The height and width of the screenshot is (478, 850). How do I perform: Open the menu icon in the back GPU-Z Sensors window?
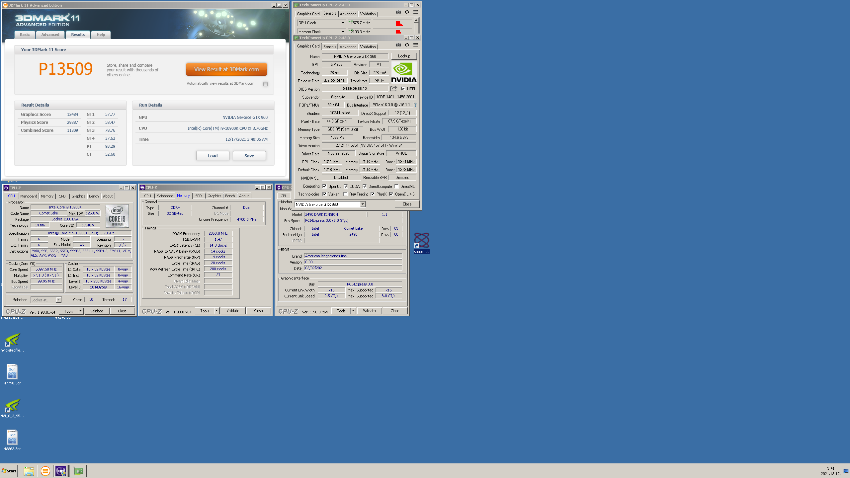click(x=415, y=12)
